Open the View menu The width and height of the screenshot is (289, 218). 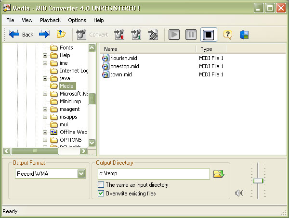click(x=27, y=20)
